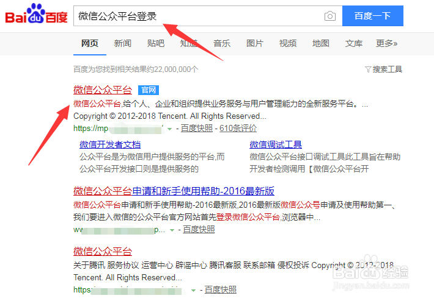Image resolution: width=434 pixels, height=301 pixels.
Task: Open the 微信开发者文档 sublink
Action: [110, 144]
